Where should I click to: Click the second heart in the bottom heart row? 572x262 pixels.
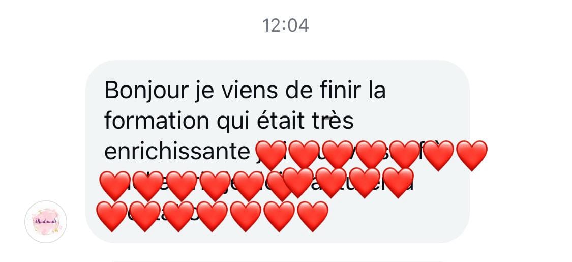[145, 216]
